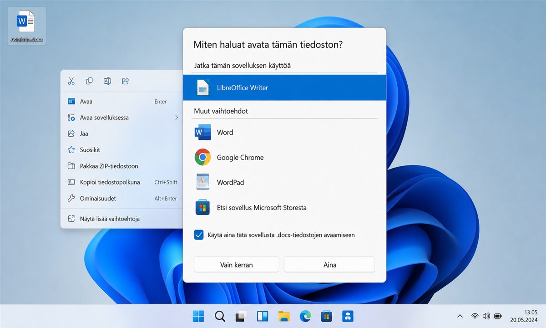The width and height of the screenshot is (546, 328).
Task: Click the Share icon in context menu top row
Action: point(126,81)
